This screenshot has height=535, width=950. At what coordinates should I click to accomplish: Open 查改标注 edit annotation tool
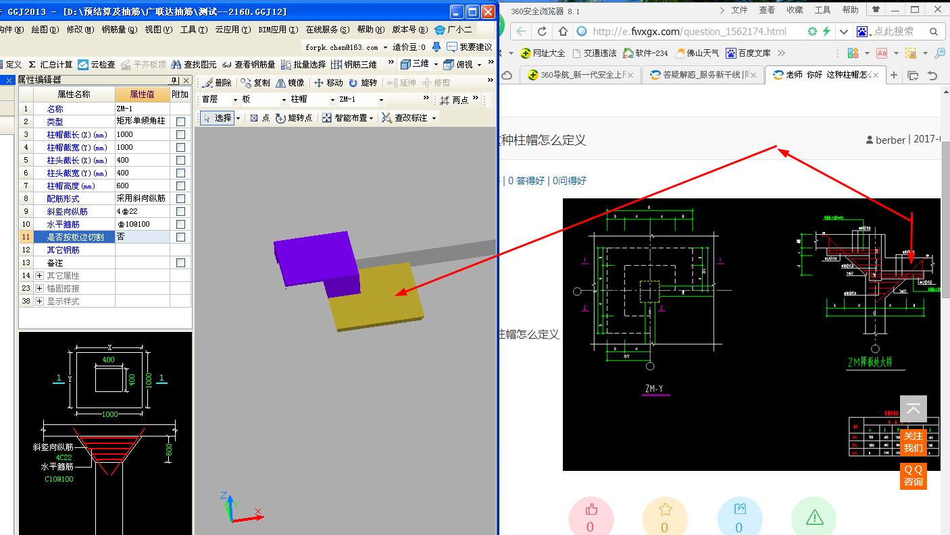click(x=405, y=117)
